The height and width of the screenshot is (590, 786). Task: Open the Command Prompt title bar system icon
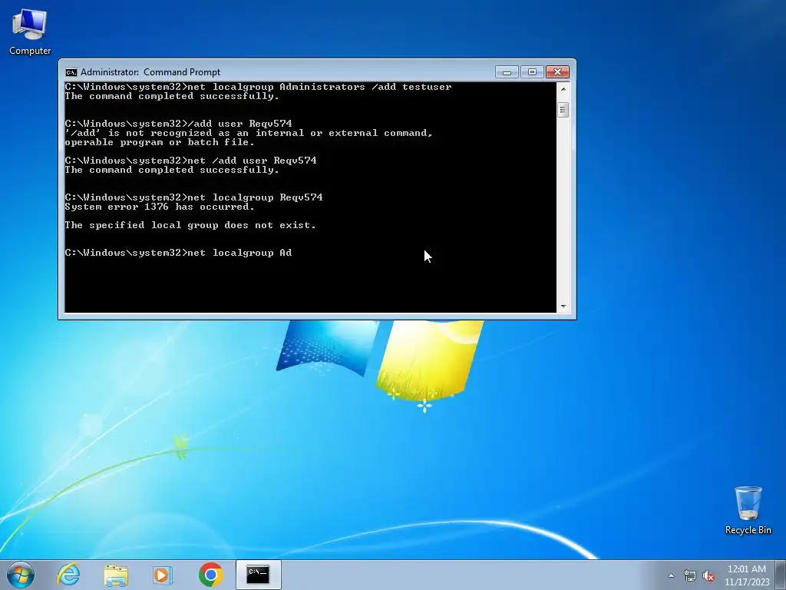tap(71, 72)
